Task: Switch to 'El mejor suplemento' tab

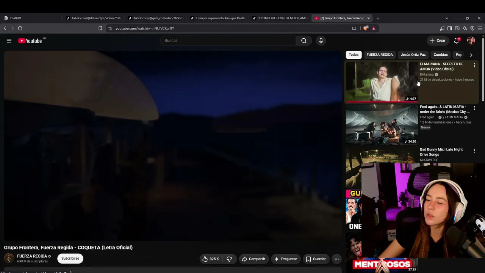Action: (x=218, y=18)
